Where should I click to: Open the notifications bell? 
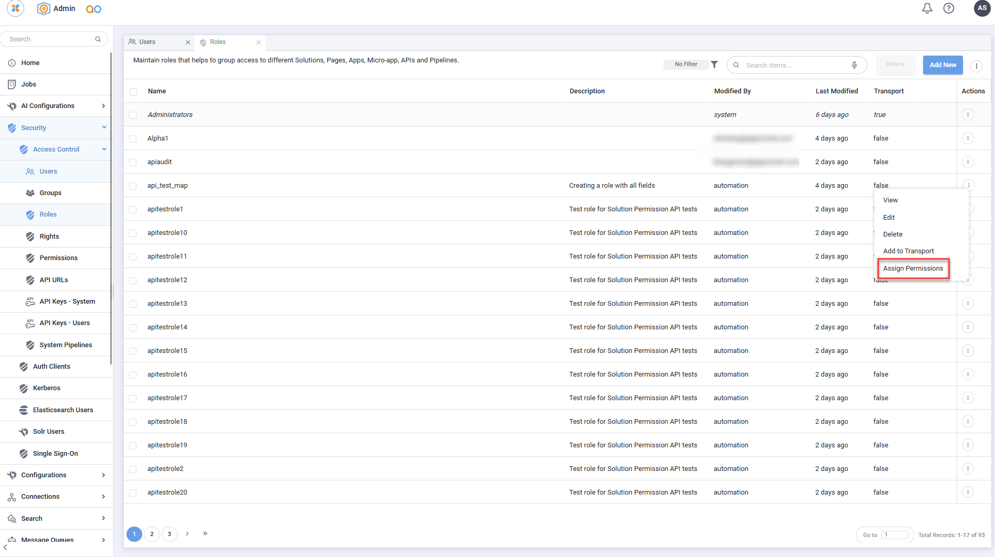click(927, 8)
